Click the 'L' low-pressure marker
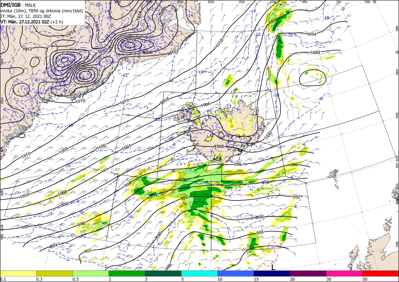399x282 pixels. [x=273, y=268]
